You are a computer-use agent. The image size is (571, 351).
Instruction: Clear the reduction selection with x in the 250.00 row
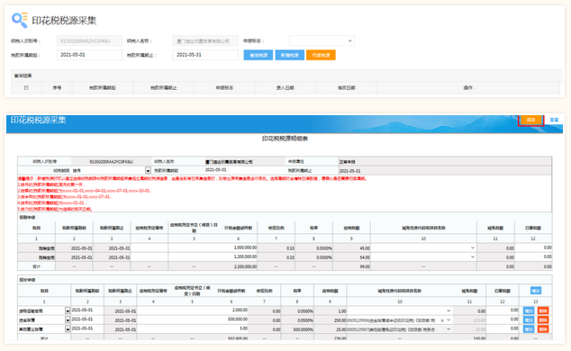(442, 320)
